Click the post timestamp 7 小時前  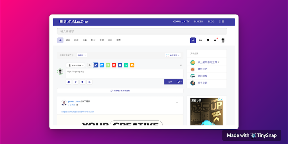point(72,105)
